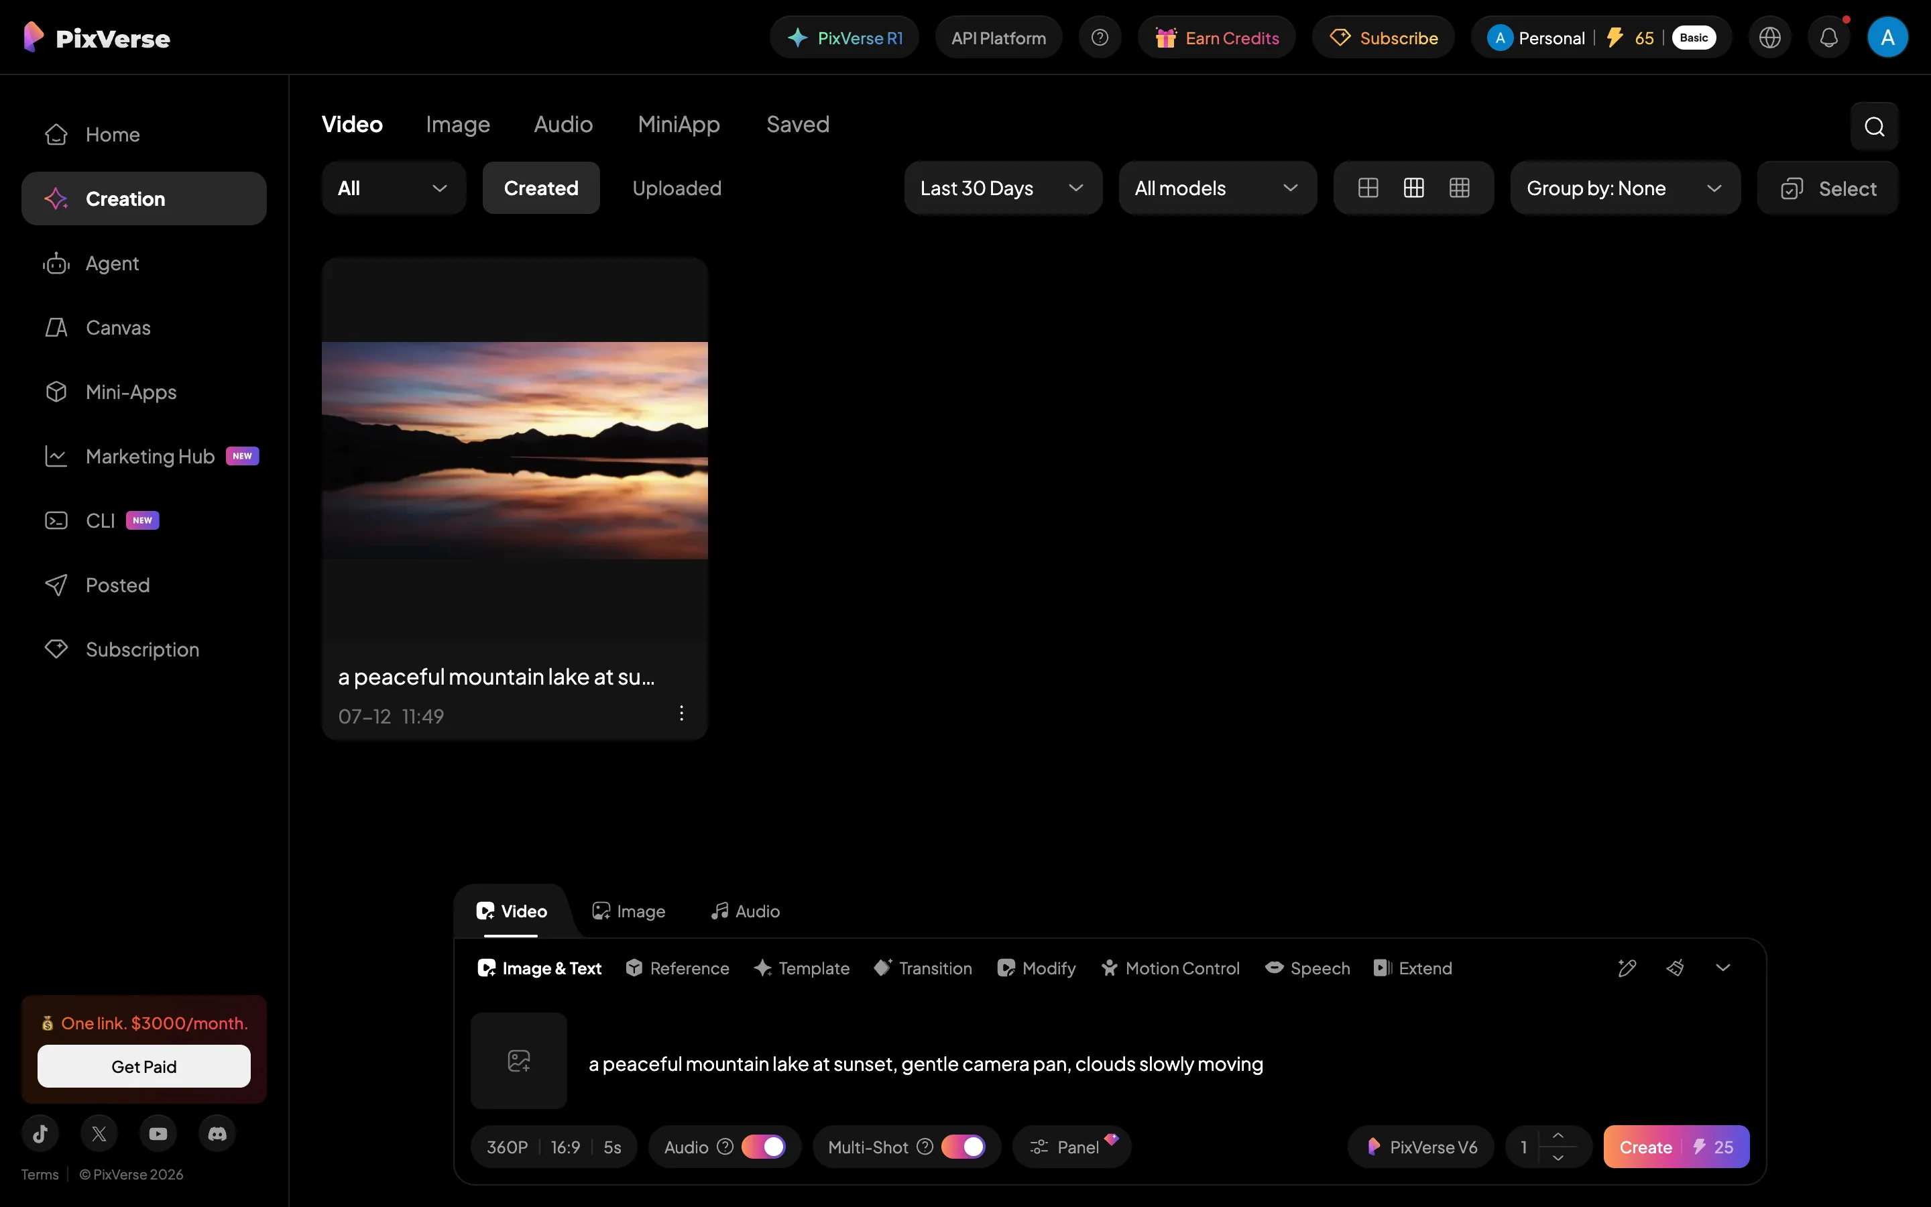Switch to medium grid view
This screenshot has height=1207, width=1931.
coord(1413,188)
